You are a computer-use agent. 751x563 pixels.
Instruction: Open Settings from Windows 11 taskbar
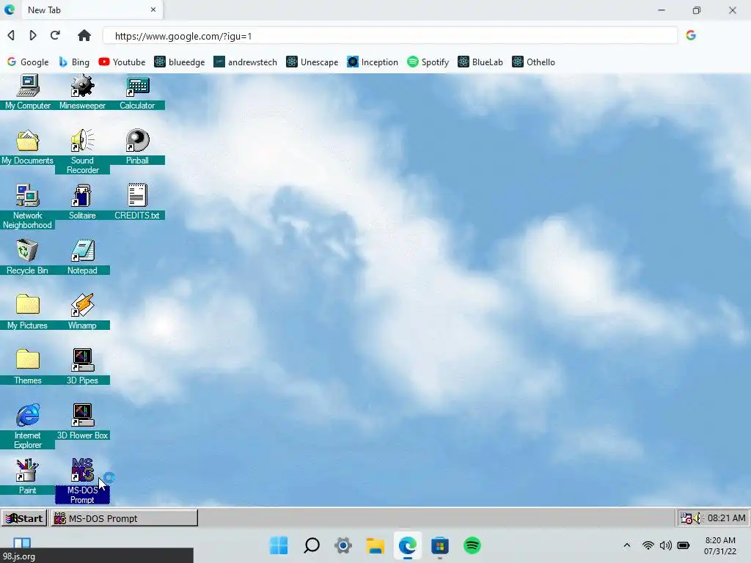pos(343,545)
